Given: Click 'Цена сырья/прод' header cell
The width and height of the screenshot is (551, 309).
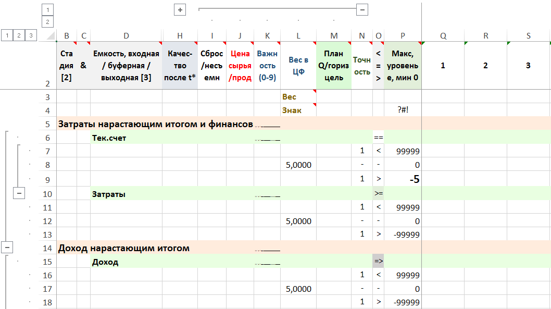Looking at the screenshot, I should pyautogui.click(x=240, y=66).
